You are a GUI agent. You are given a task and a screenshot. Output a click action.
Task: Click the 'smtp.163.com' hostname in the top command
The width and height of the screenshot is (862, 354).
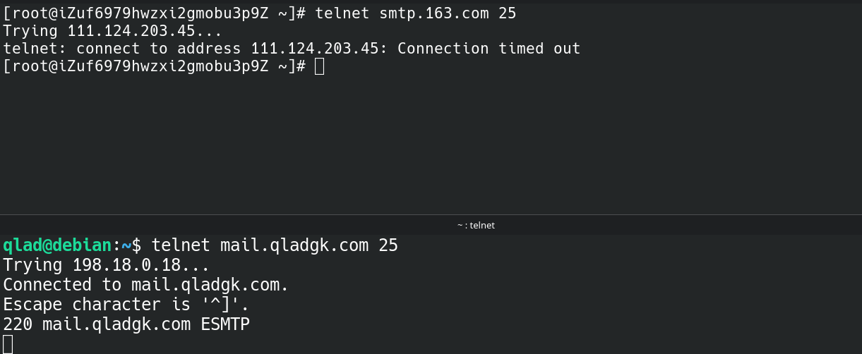(434, 13)
